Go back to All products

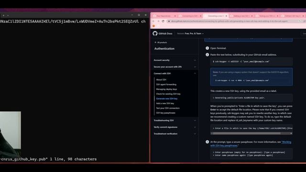[161, 43]
